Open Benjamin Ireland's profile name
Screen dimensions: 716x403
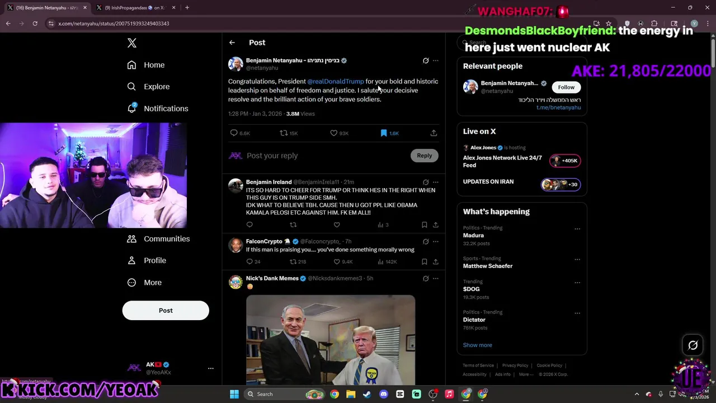click(x=268, y=182)
